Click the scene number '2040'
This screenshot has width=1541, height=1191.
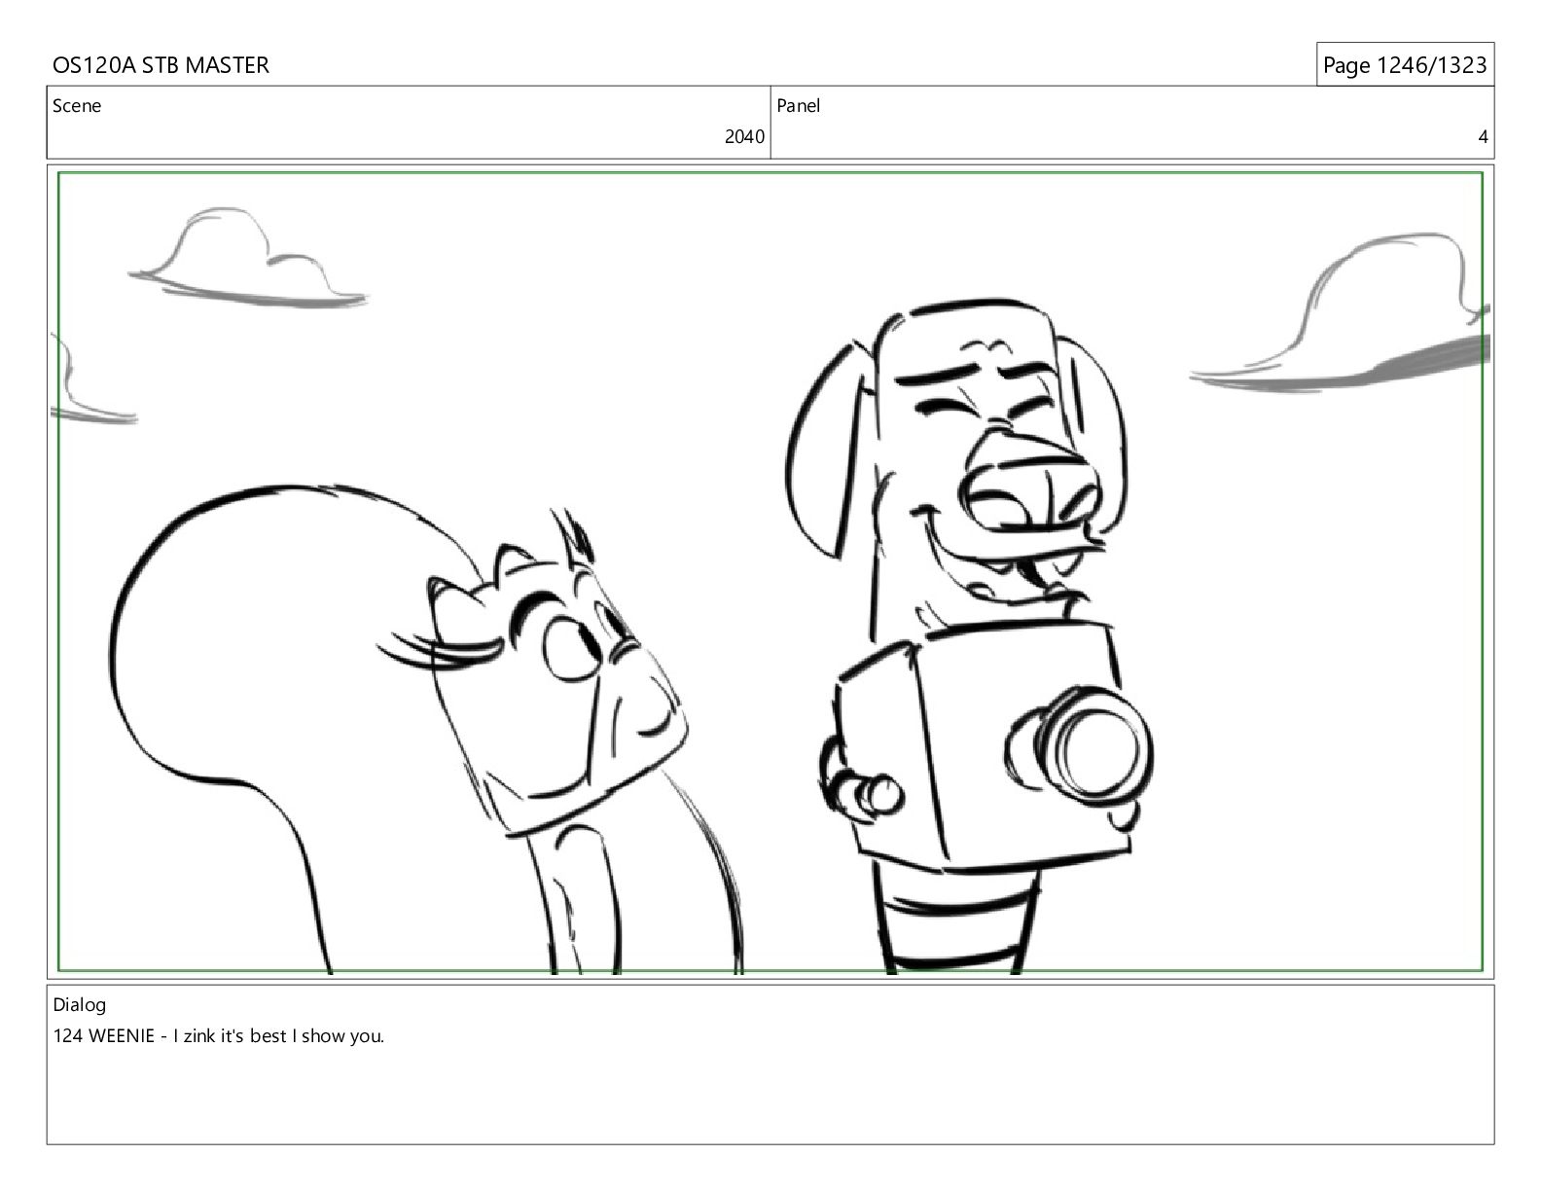click(x=744, y=137)
